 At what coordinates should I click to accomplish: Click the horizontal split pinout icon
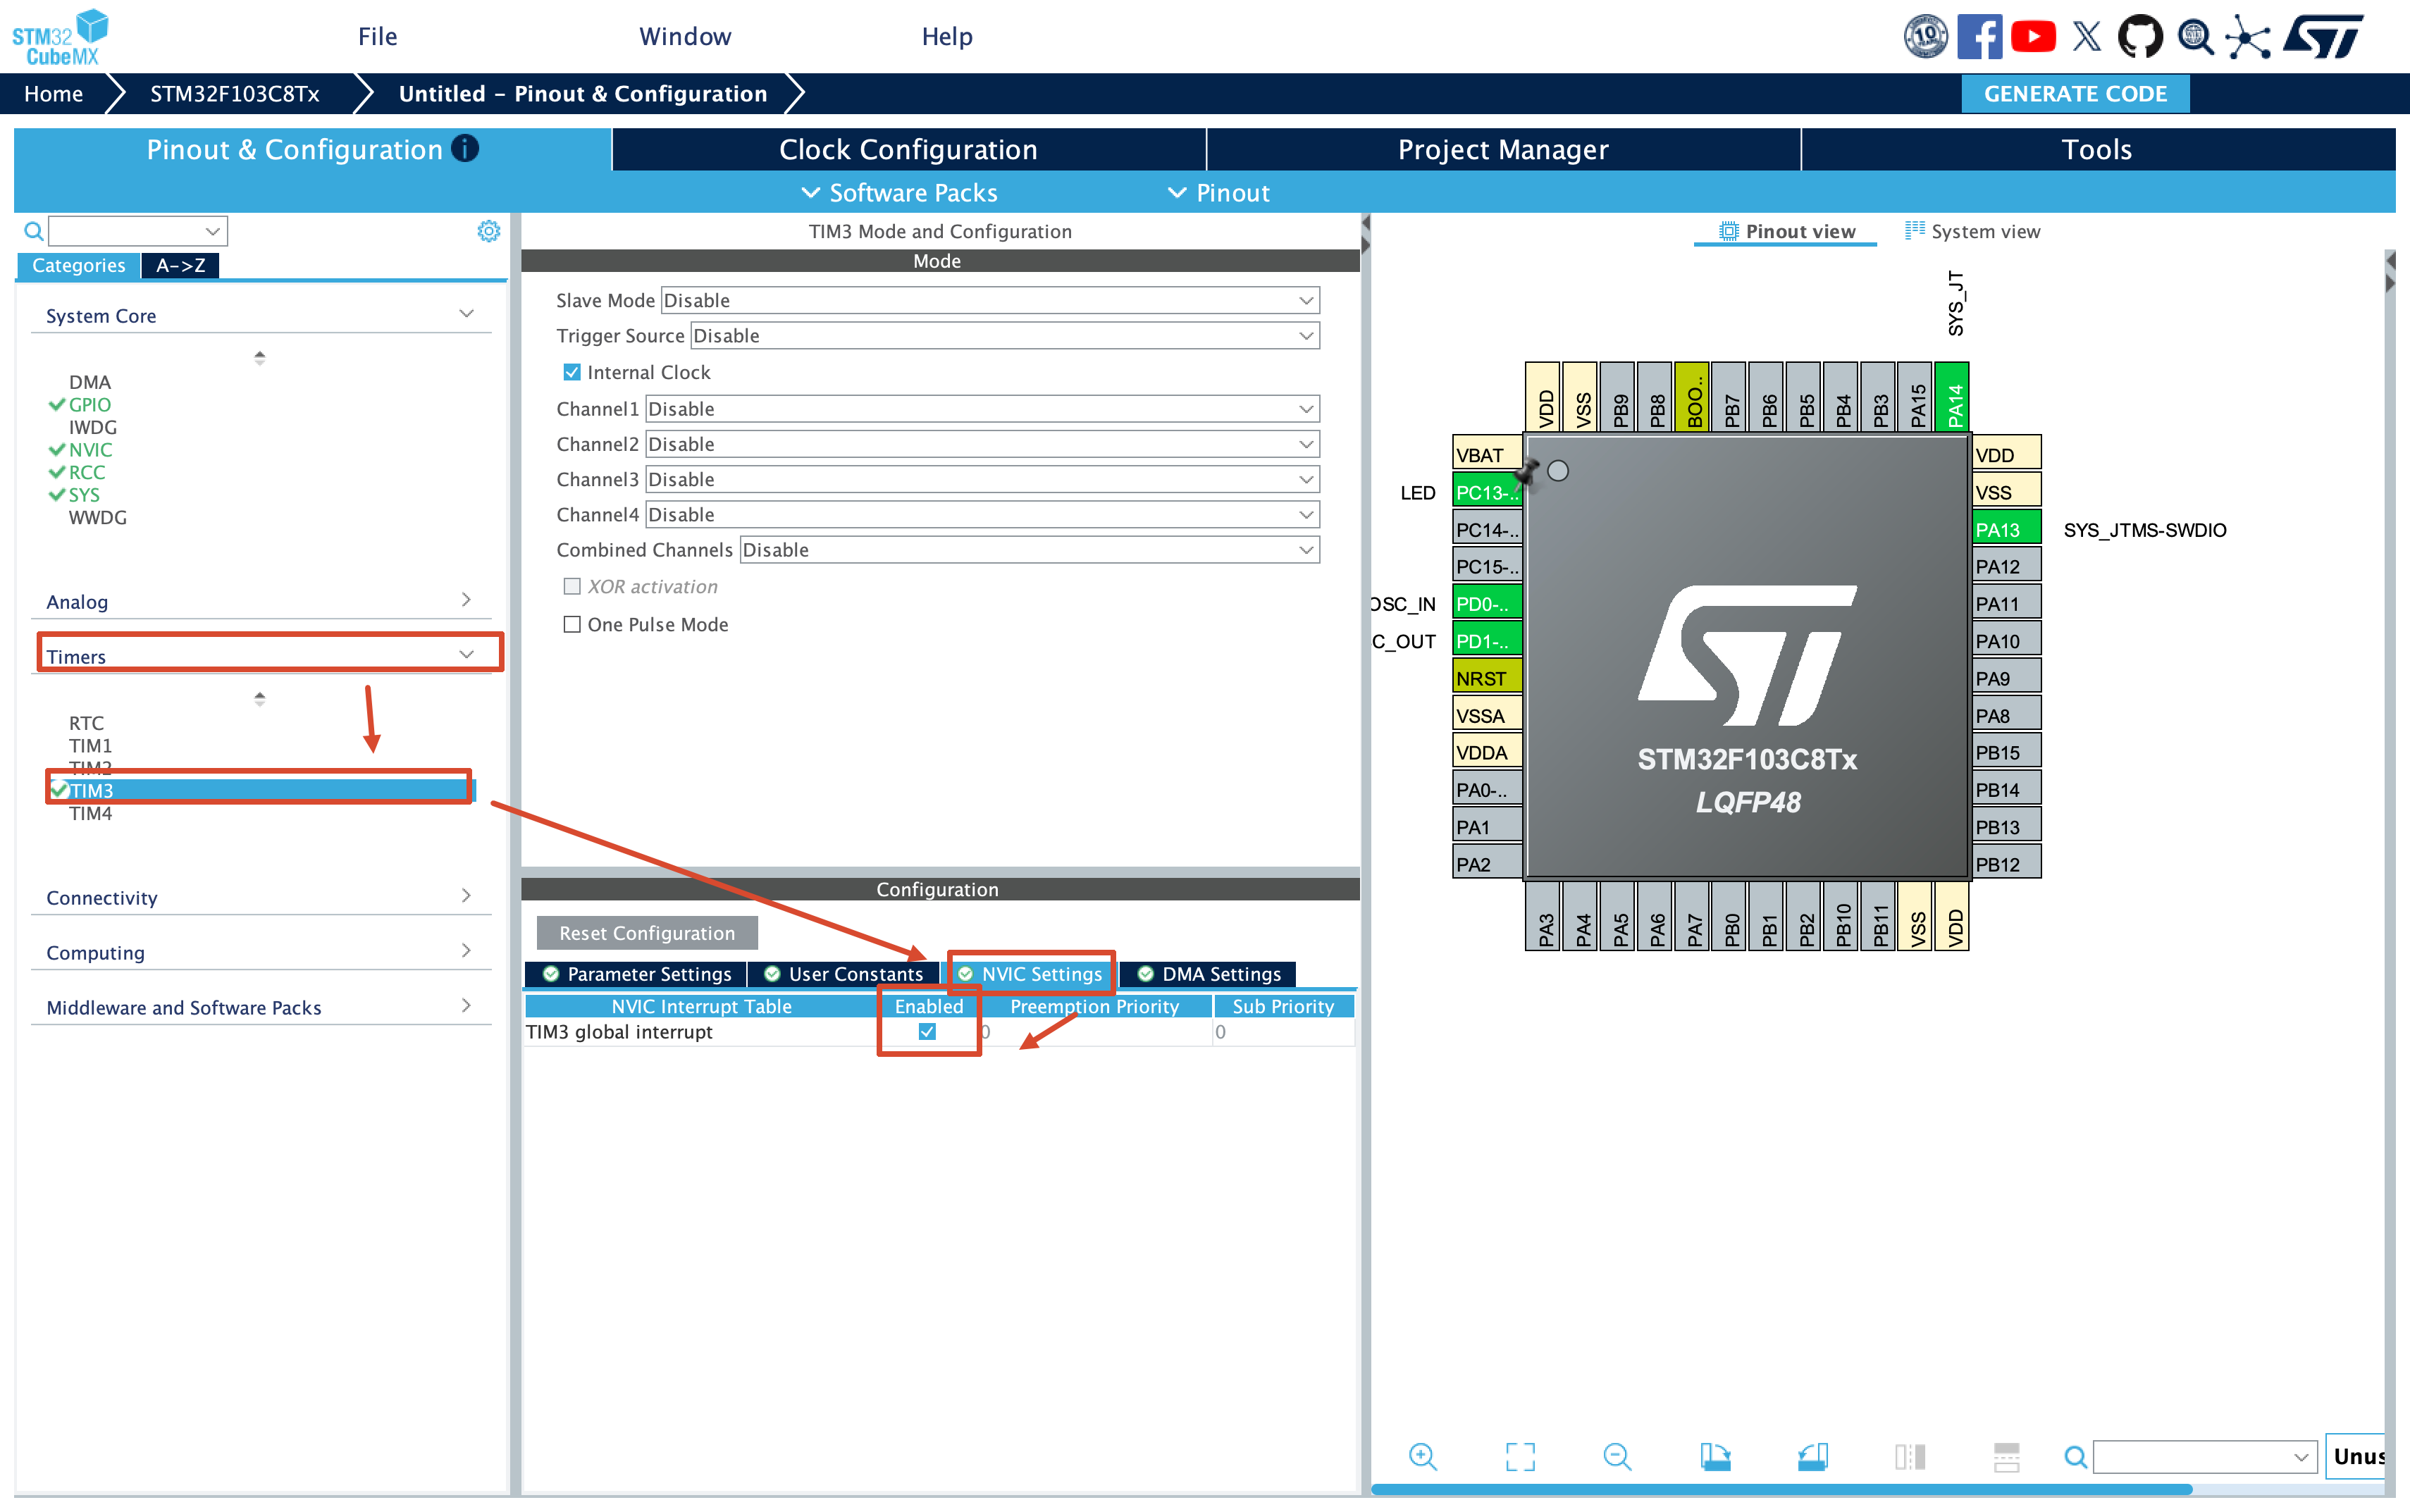click(2006, 1456)
